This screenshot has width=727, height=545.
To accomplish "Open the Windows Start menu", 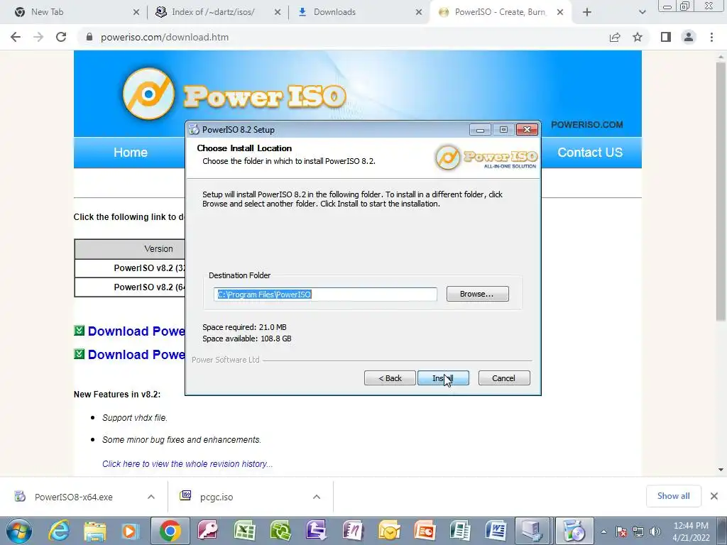I will click(x=18, y=531).
